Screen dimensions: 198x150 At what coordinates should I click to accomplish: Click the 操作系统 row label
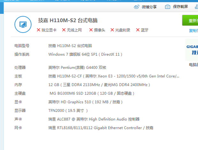[x=22, y=54]
